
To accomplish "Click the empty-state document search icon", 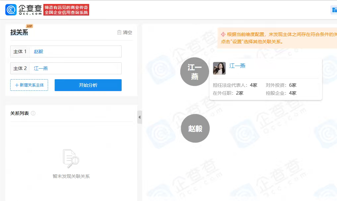I will (x=71, y=159).
